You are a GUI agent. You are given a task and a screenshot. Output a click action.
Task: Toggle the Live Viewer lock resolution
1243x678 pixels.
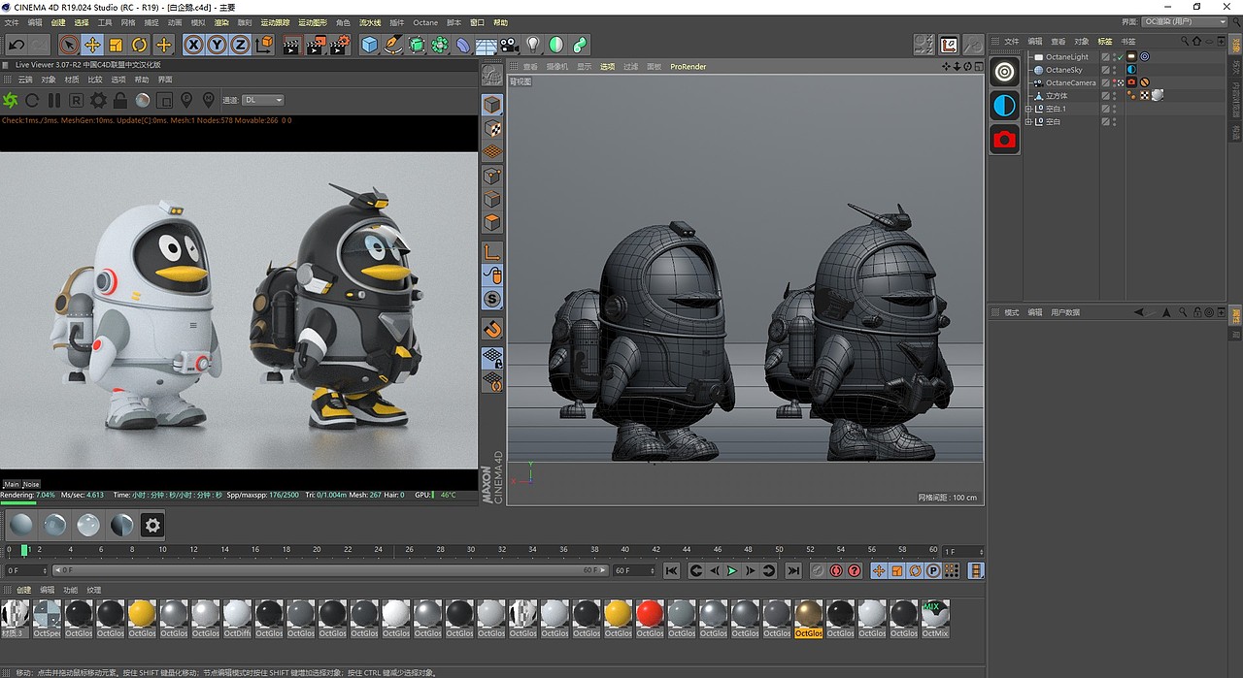[120, 100]
